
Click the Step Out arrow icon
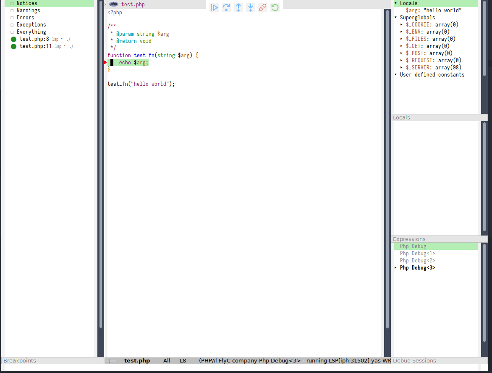tap(238, 8)
